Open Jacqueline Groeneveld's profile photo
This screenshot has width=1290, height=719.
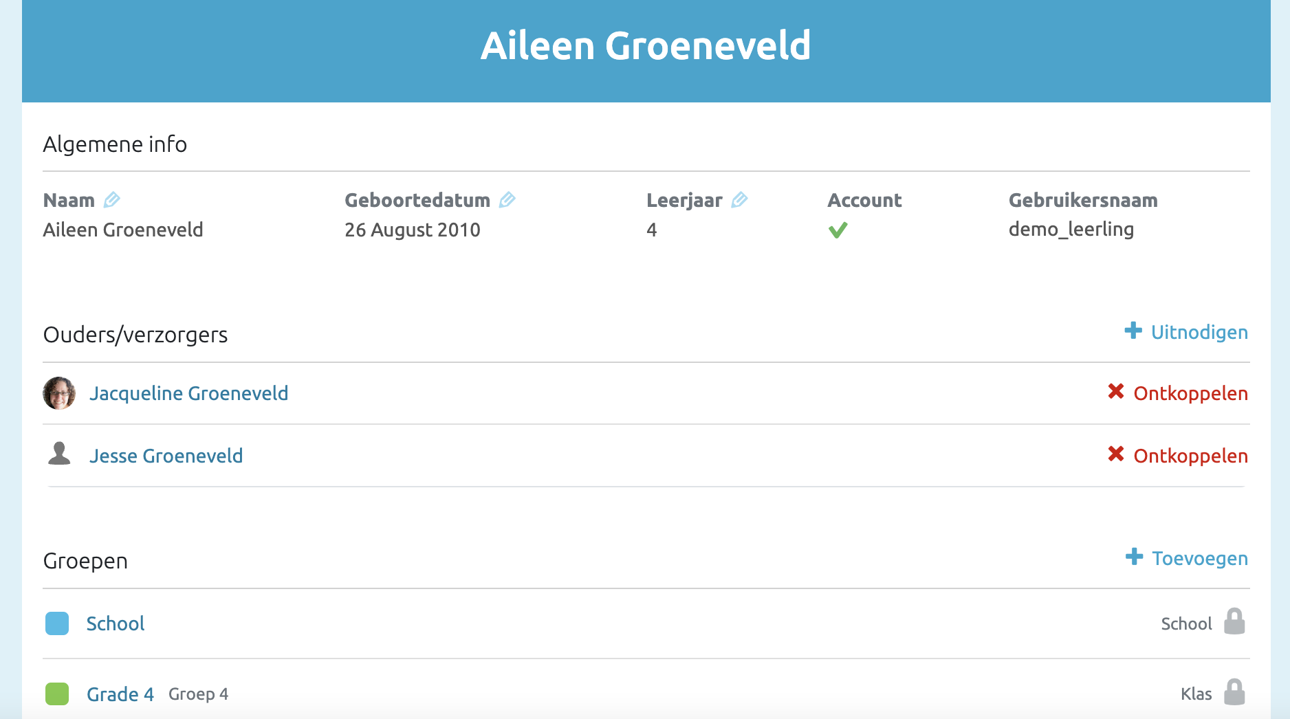[x=59, y=393]
